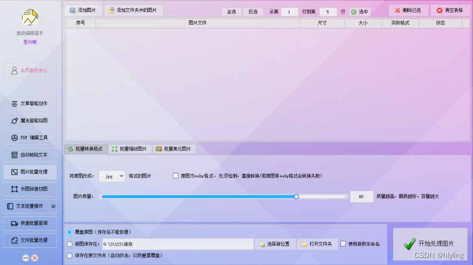Click 打开文件夹 button
The image size is (473, 265).
(317, 244)
